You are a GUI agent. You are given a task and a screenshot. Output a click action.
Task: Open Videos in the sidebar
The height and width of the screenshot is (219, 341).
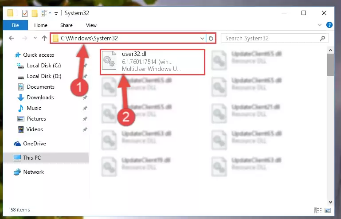pos(35,129)
